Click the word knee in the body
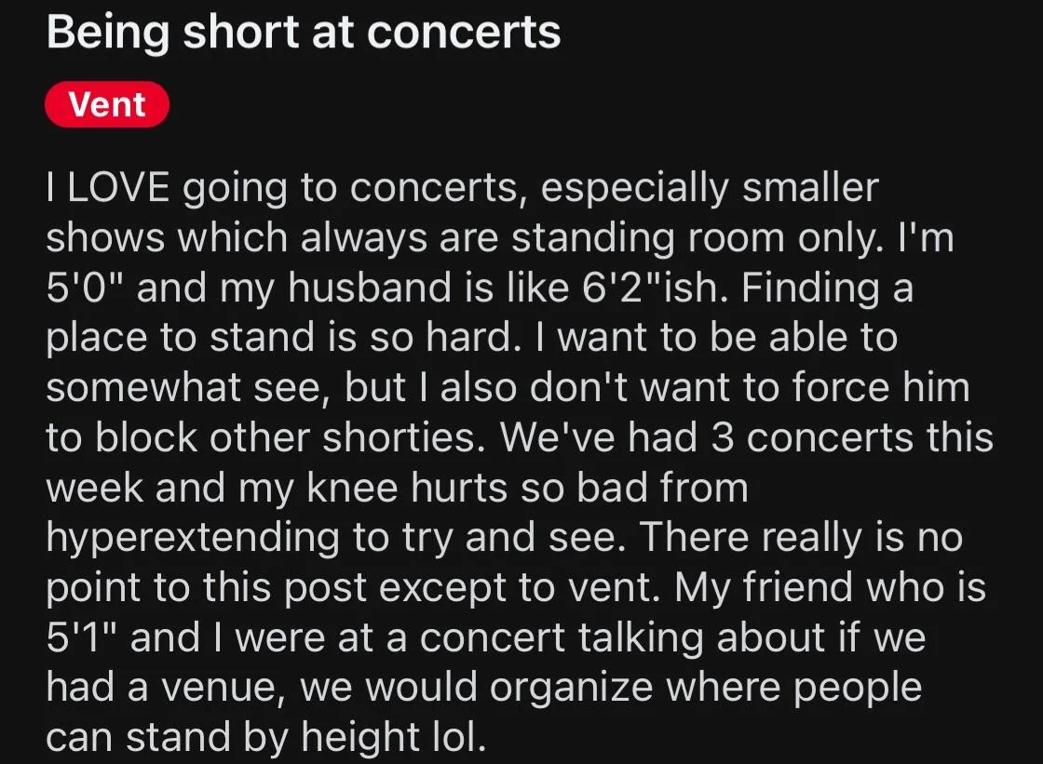The image size is (1043, 764). (x=352, y=488)
